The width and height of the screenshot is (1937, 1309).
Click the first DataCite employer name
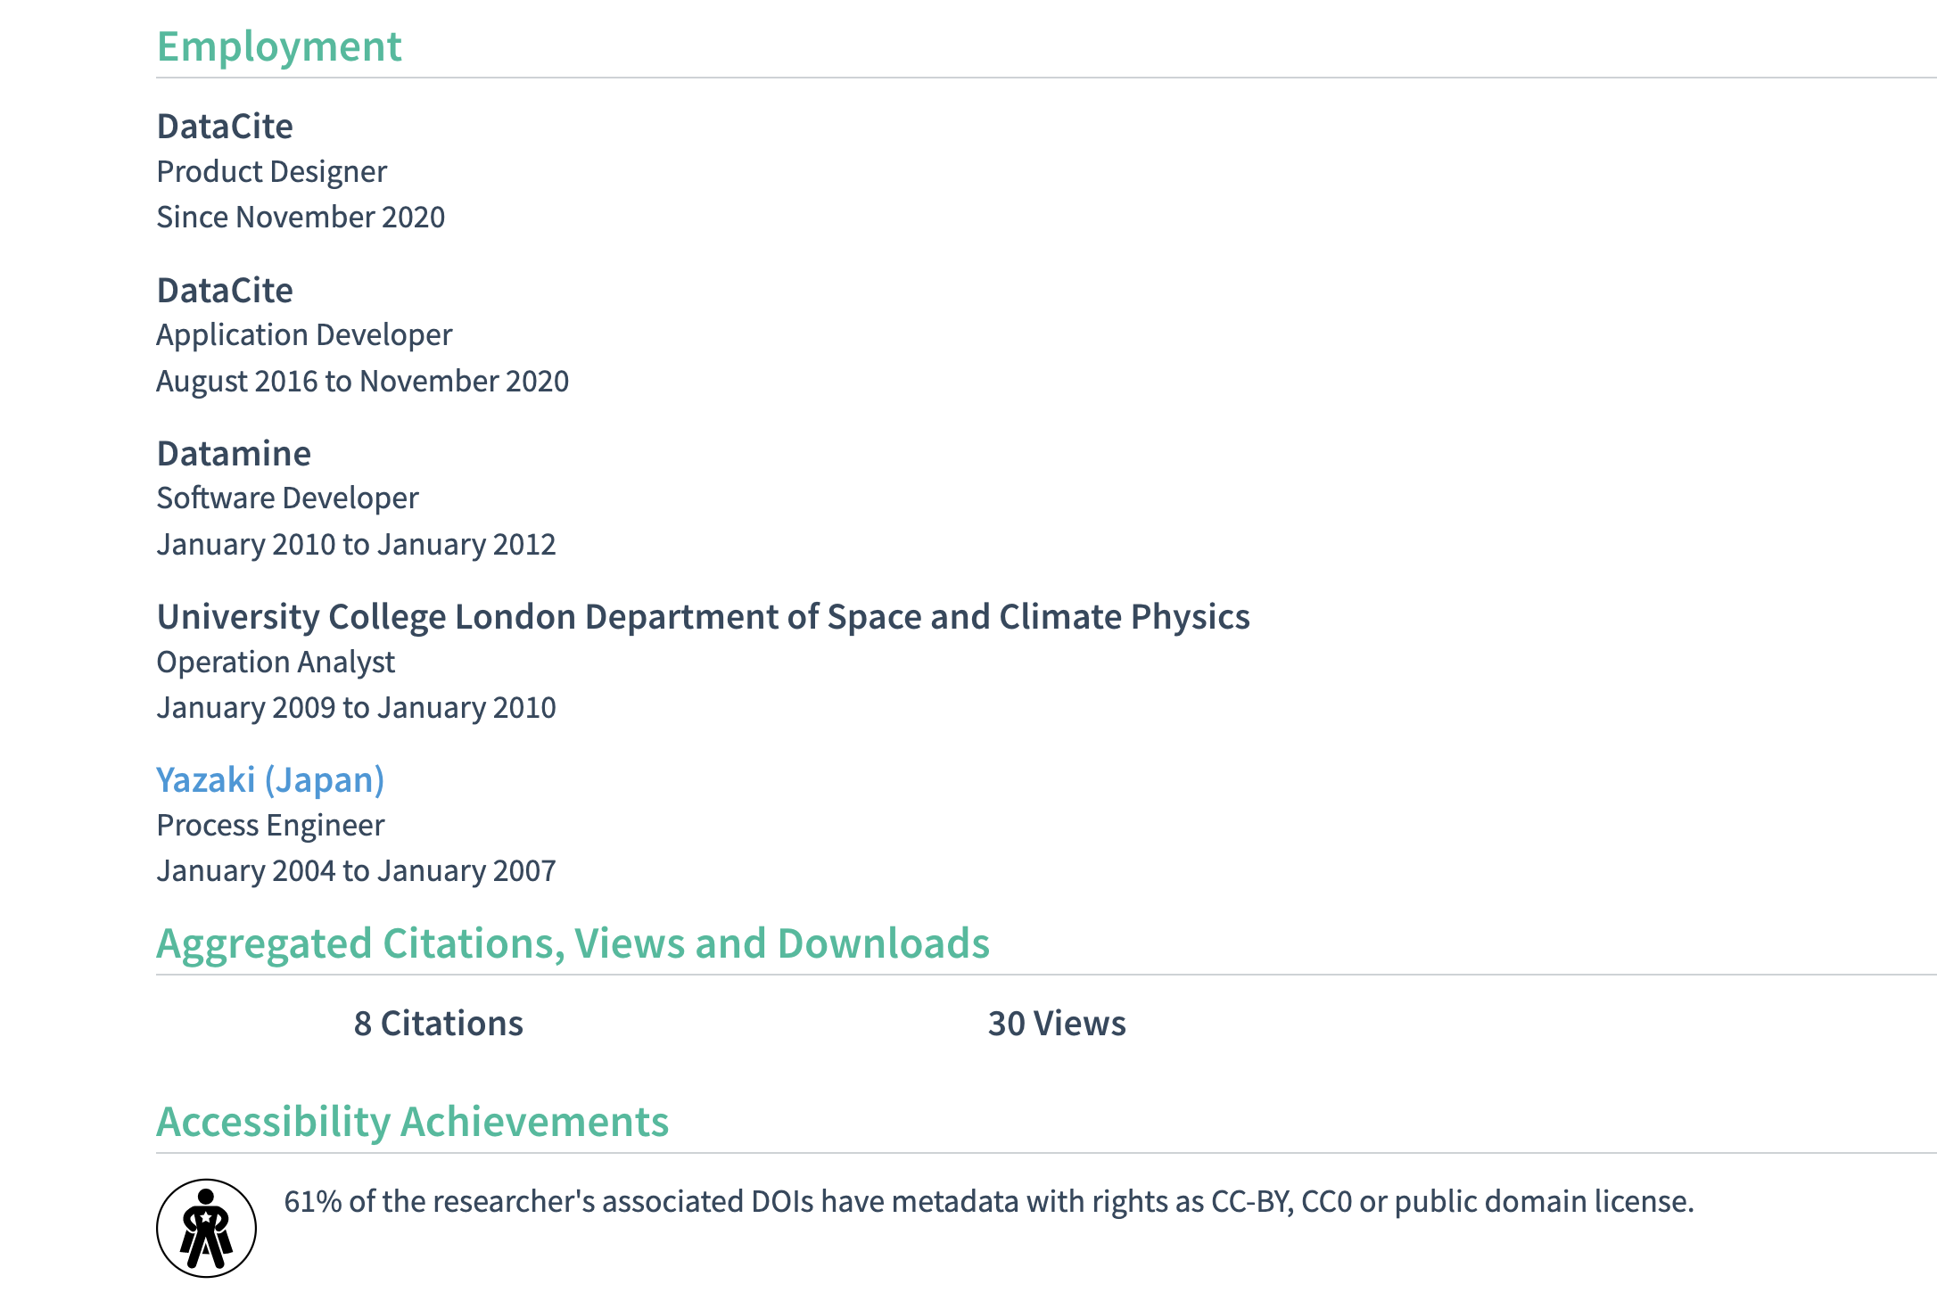point(225,127)
